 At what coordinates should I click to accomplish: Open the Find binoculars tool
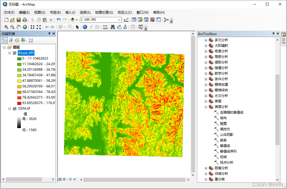click(x=113, y=27)
